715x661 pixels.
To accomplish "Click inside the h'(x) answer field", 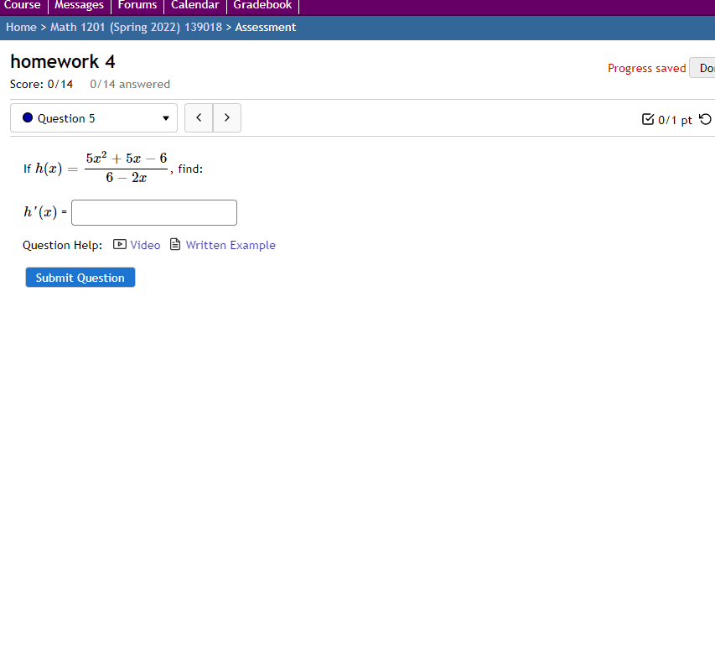I will pyautogui.click(x=153, y=212).
